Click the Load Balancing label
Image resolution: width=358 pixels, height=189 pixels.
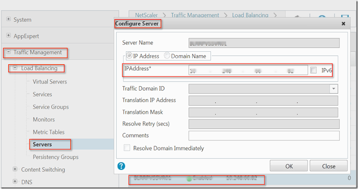[x=39, y=68]
